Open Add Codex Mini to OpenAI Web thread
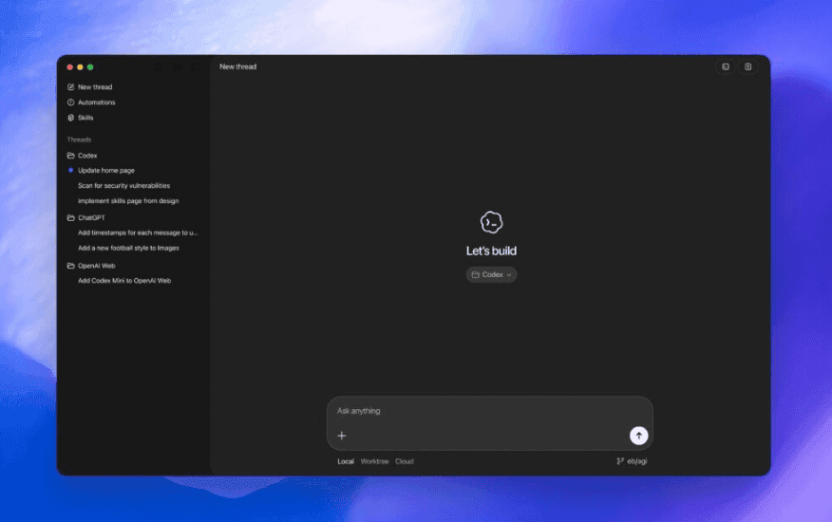Image resolution: width=832 pixels, height=522 pixels. click(x=123, y=281)
